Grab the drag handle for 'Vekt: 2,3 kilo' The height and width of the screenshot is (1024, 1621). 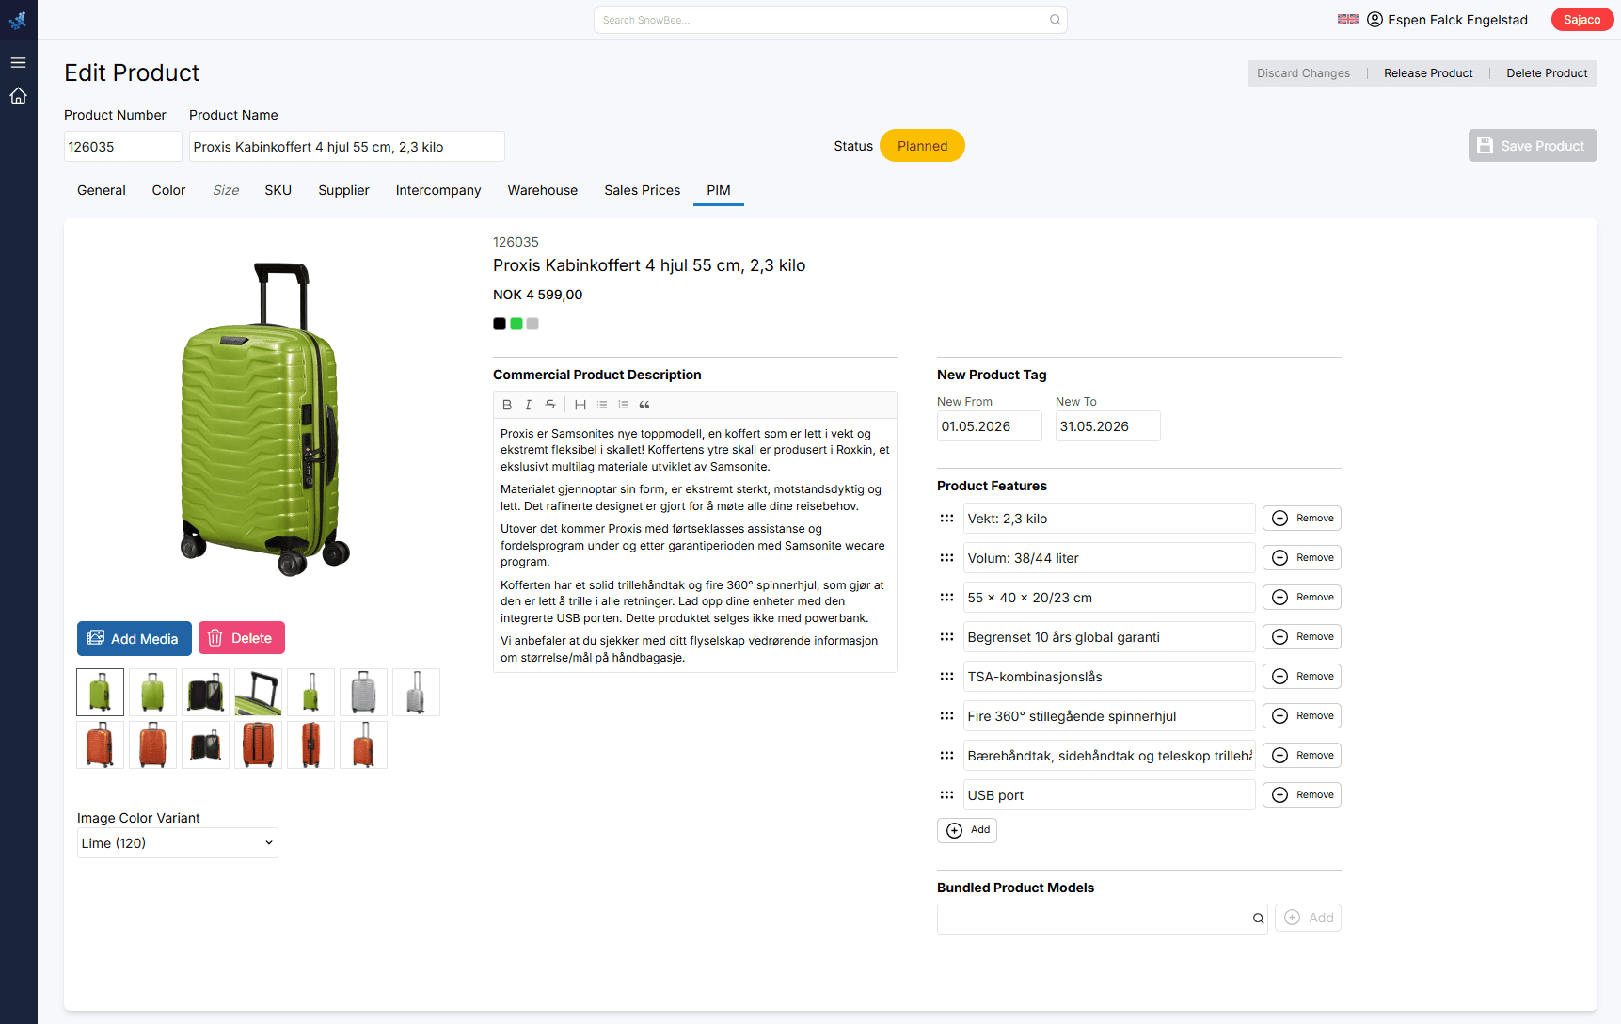click(x=946, y=519)
